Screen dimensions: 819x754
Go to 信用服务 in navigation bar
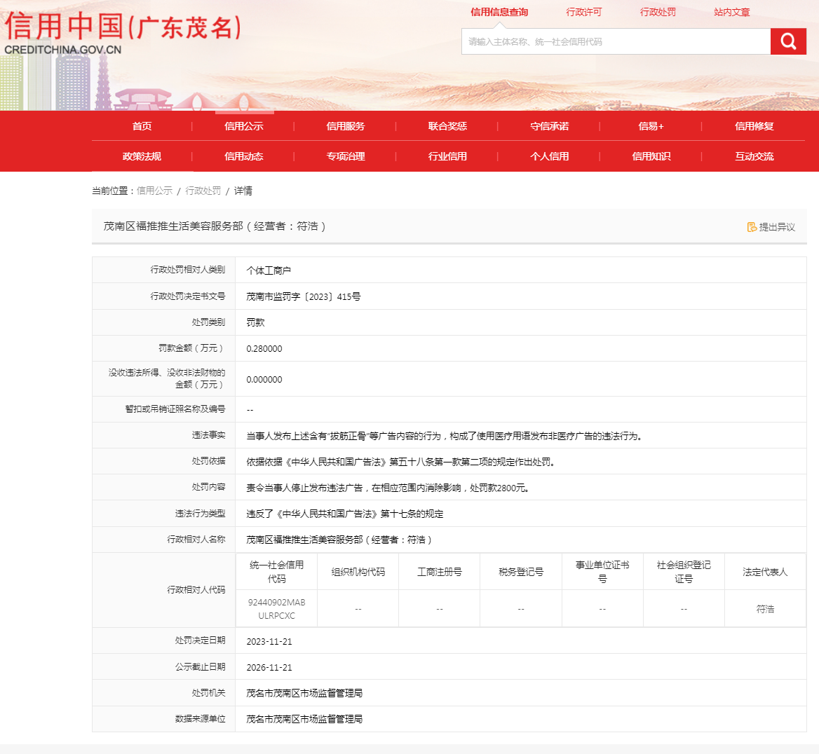pos(346,126)
